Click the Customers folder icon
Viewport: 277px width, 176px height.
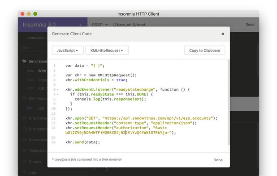[24, 129]
